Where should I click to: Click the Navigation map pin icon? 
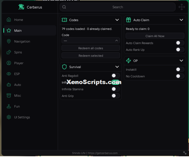(x=9, y=41)
